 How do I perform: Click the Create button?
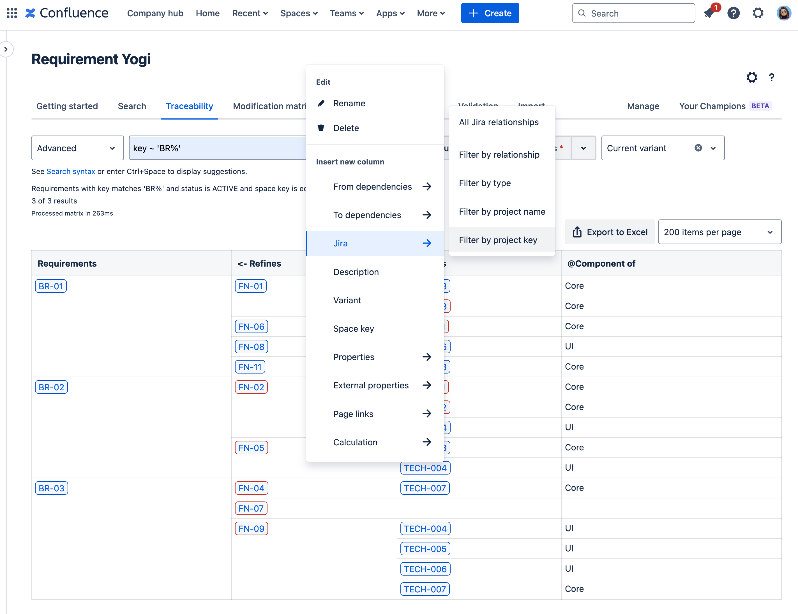pyautogui.click(x=490, y=13)
